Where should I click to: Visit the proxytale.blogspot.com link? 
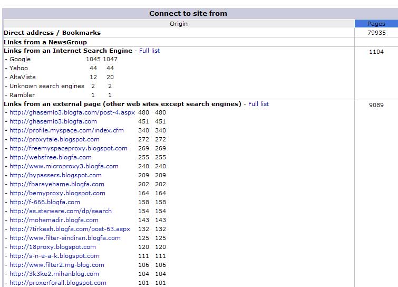pyautogui.click(x=54, y=139)
